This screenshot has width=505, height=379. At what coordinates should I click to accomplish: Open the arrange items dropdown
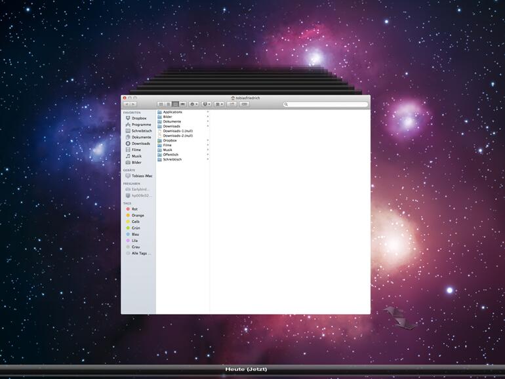click(x=219, y=104)
